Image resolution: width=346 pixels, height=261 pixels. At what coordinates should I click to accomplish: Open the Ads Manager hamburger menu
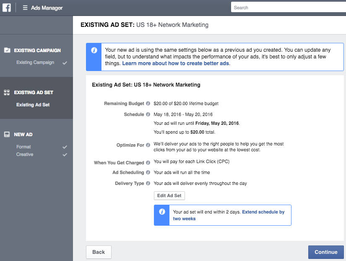(25, 8)
